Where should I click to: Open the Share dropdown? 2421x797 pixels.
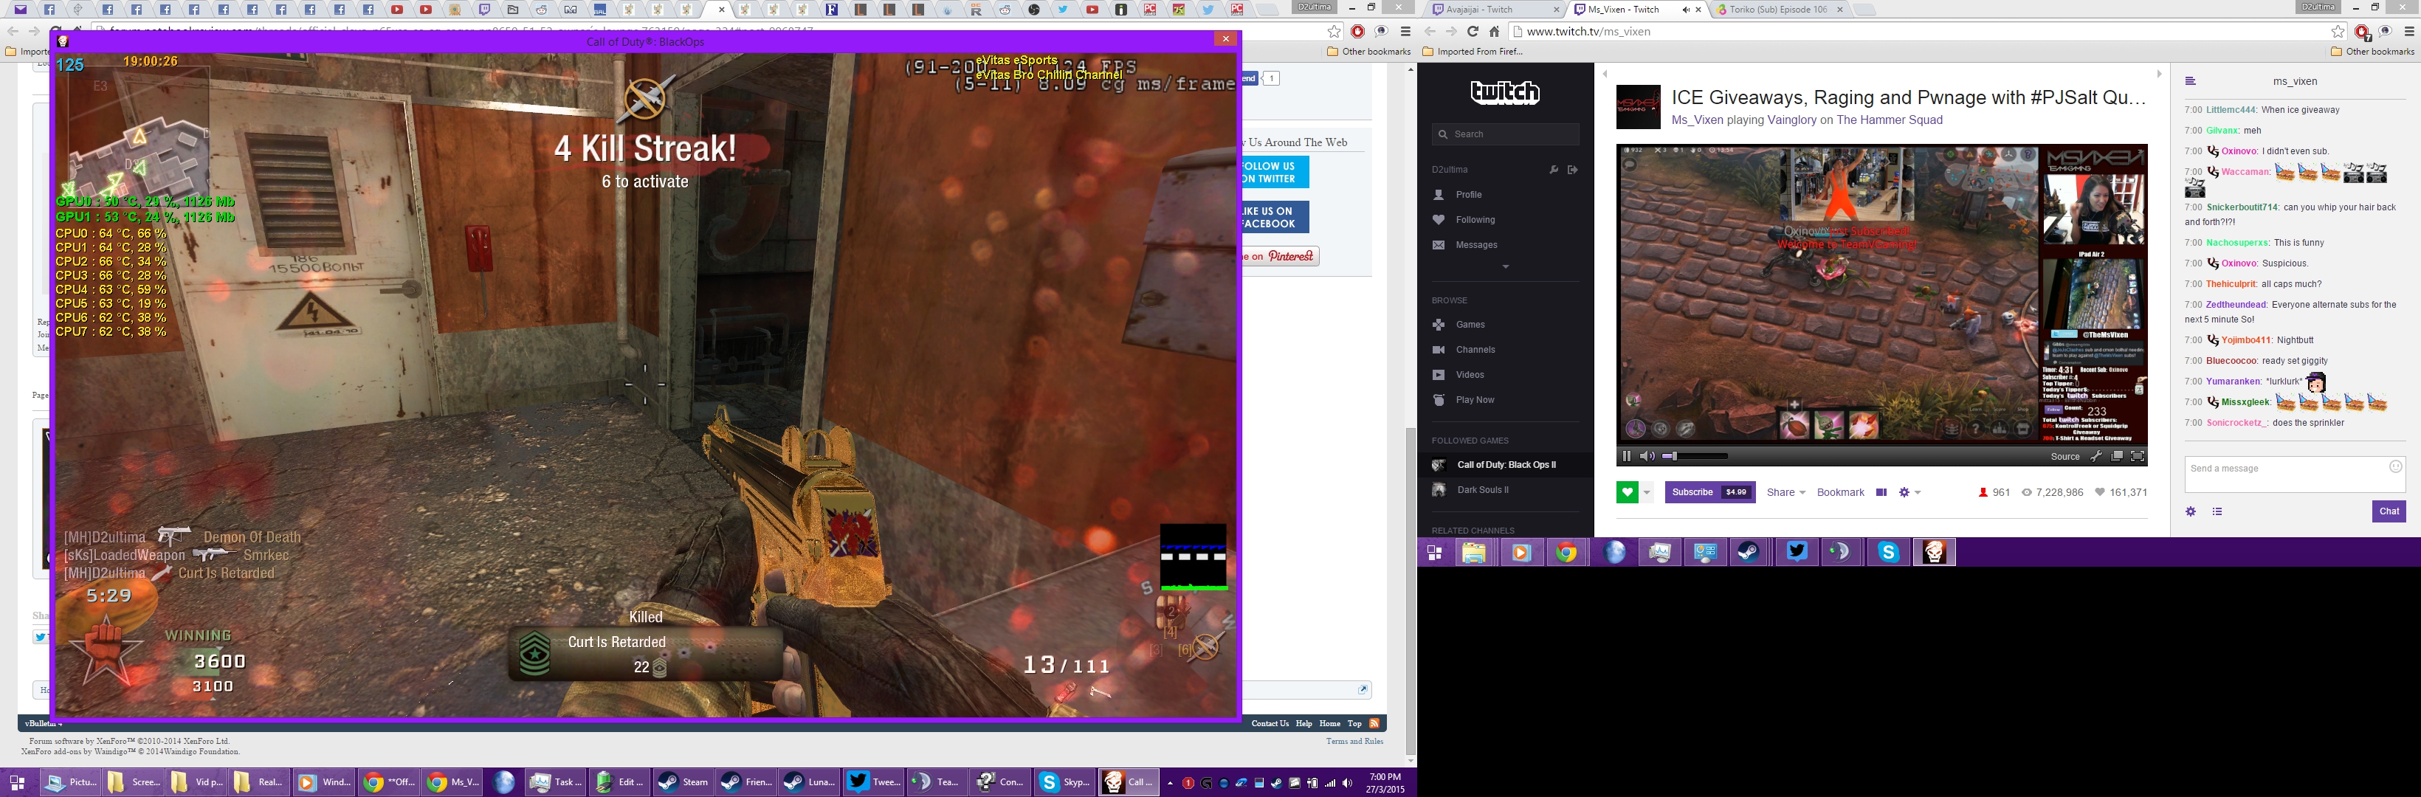(1785, 492)
